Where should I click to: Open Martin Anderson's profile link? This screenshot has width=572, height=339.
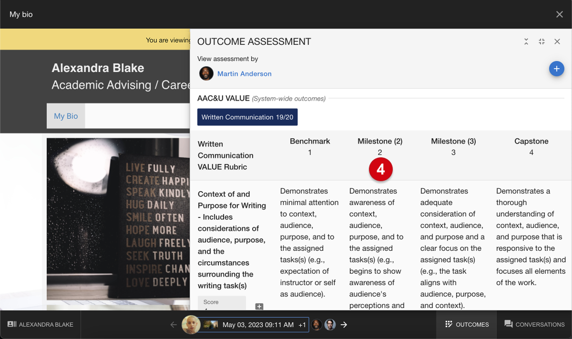(x=245, y=74)
